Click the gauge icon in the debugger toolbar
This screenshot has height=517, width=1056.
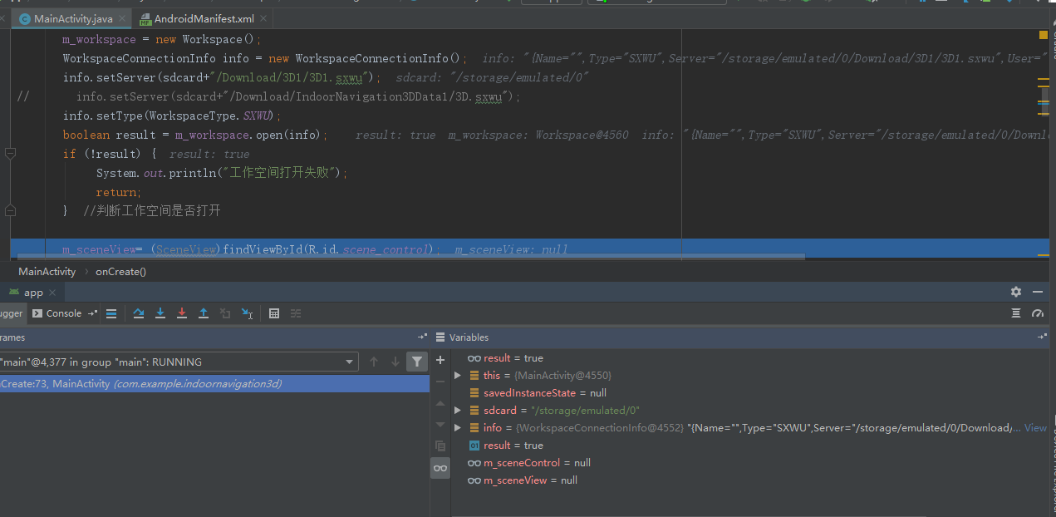click(1038, 313)
